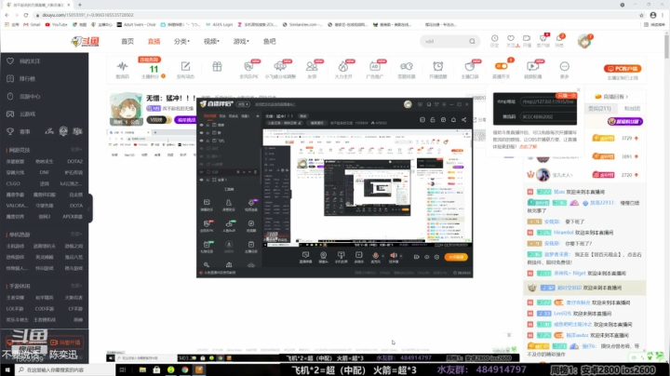The height and width of the screenshot is (376, 670).
Task: Switch to 粉丝团 tab in chat panel
Action: (x=632, y=109)
